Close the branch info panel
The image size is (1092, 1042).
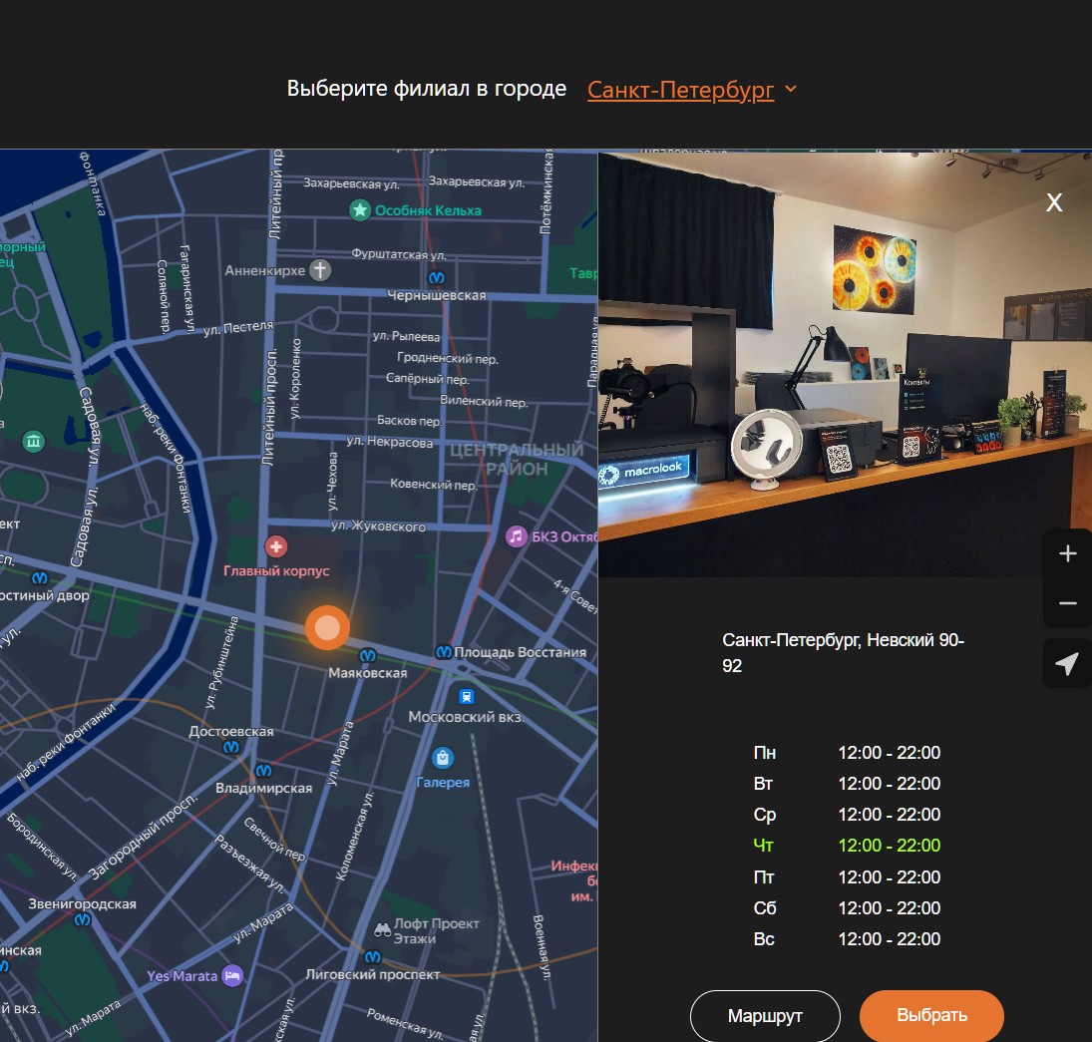click(1053, 203)
